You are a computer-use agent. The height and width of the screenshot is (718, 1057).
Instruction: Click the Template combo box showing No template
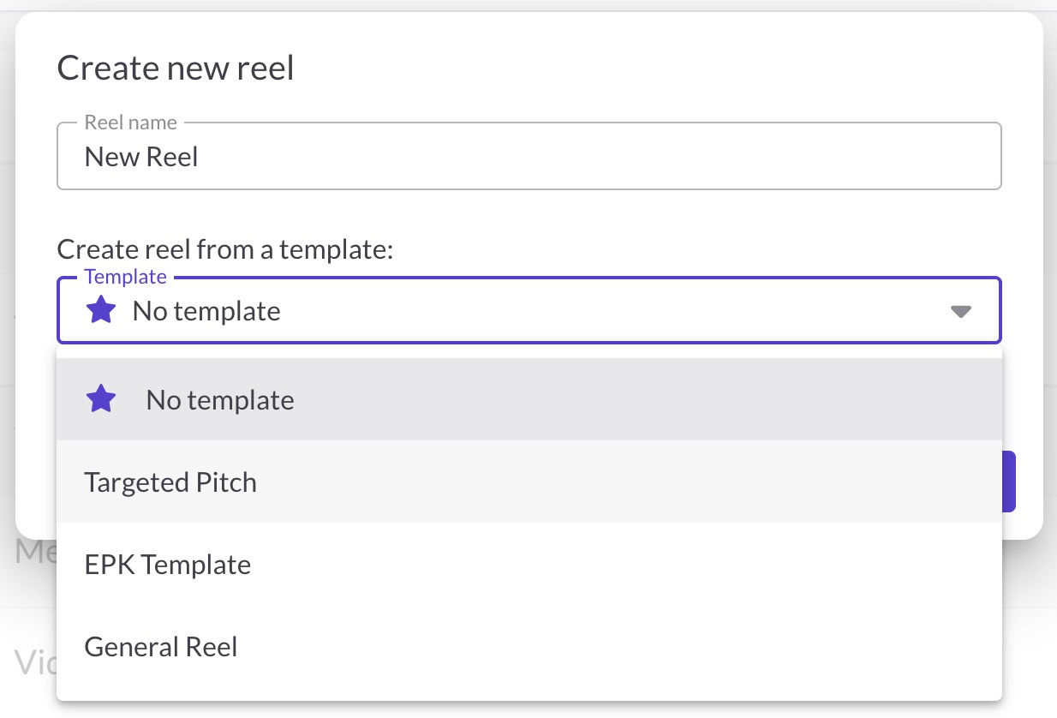pyautogui.click(x=528, y=311)
